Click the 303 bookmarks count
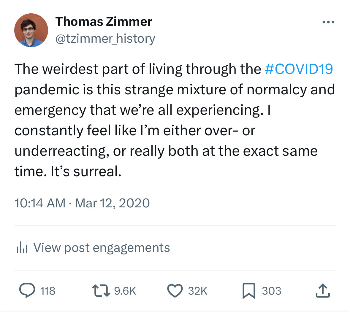 [271, 291]
